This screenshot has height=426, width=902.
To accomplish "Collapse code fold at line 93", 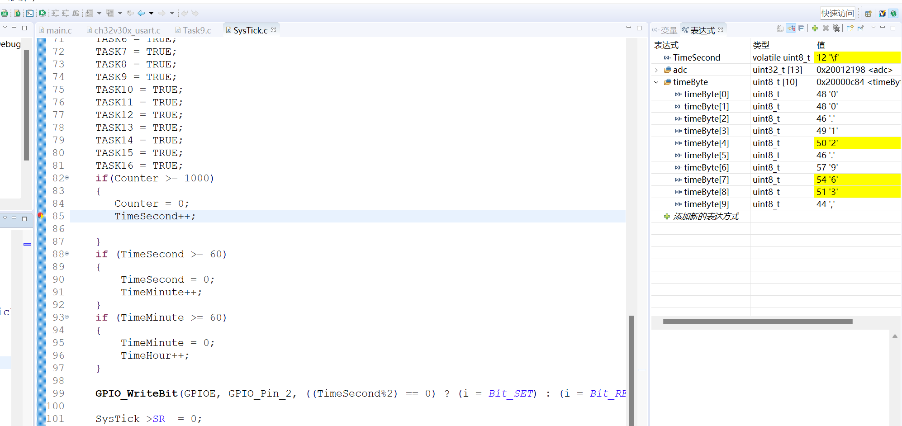I will pos(67,317).
